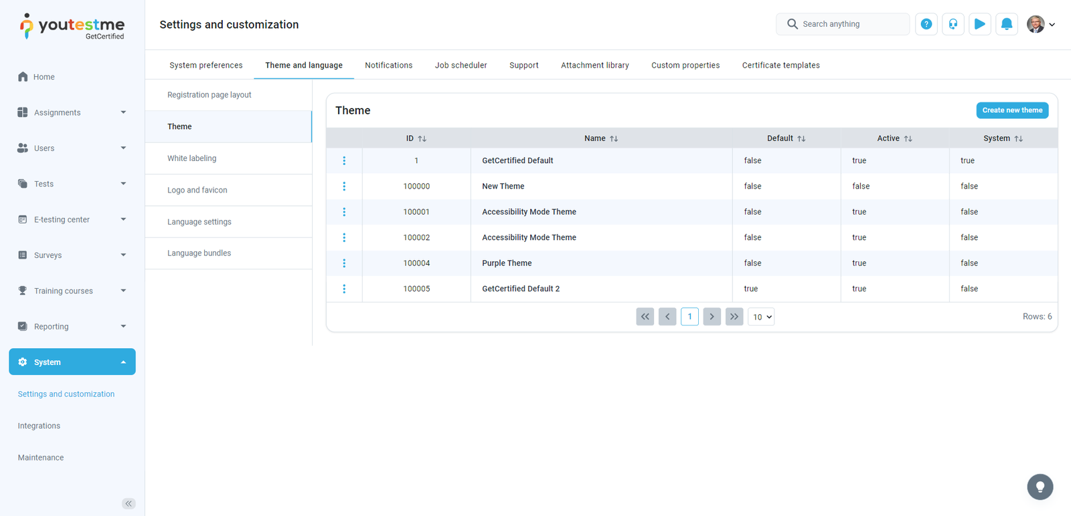Open Integrations link in the sidebar
This screenshot has height=516, width=1071.
39,426
